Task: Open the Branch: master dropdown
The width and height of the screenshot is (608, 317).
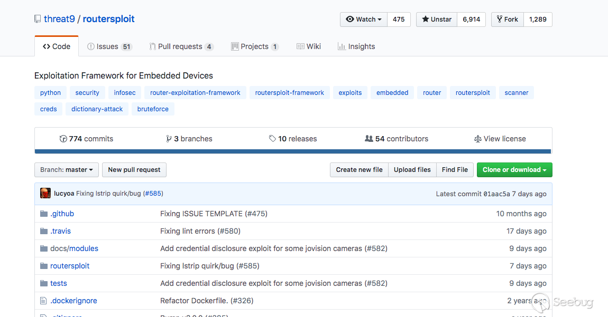Action: click(x=67, y=170)
